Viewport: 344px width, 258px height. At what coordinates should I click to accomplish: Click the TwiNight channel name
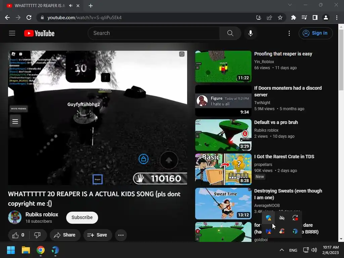(262, 102)
